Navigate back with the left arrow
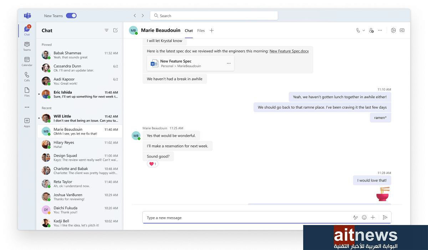Image resolution: width=428 pixels, height=250 pixels. click(135, 16)
